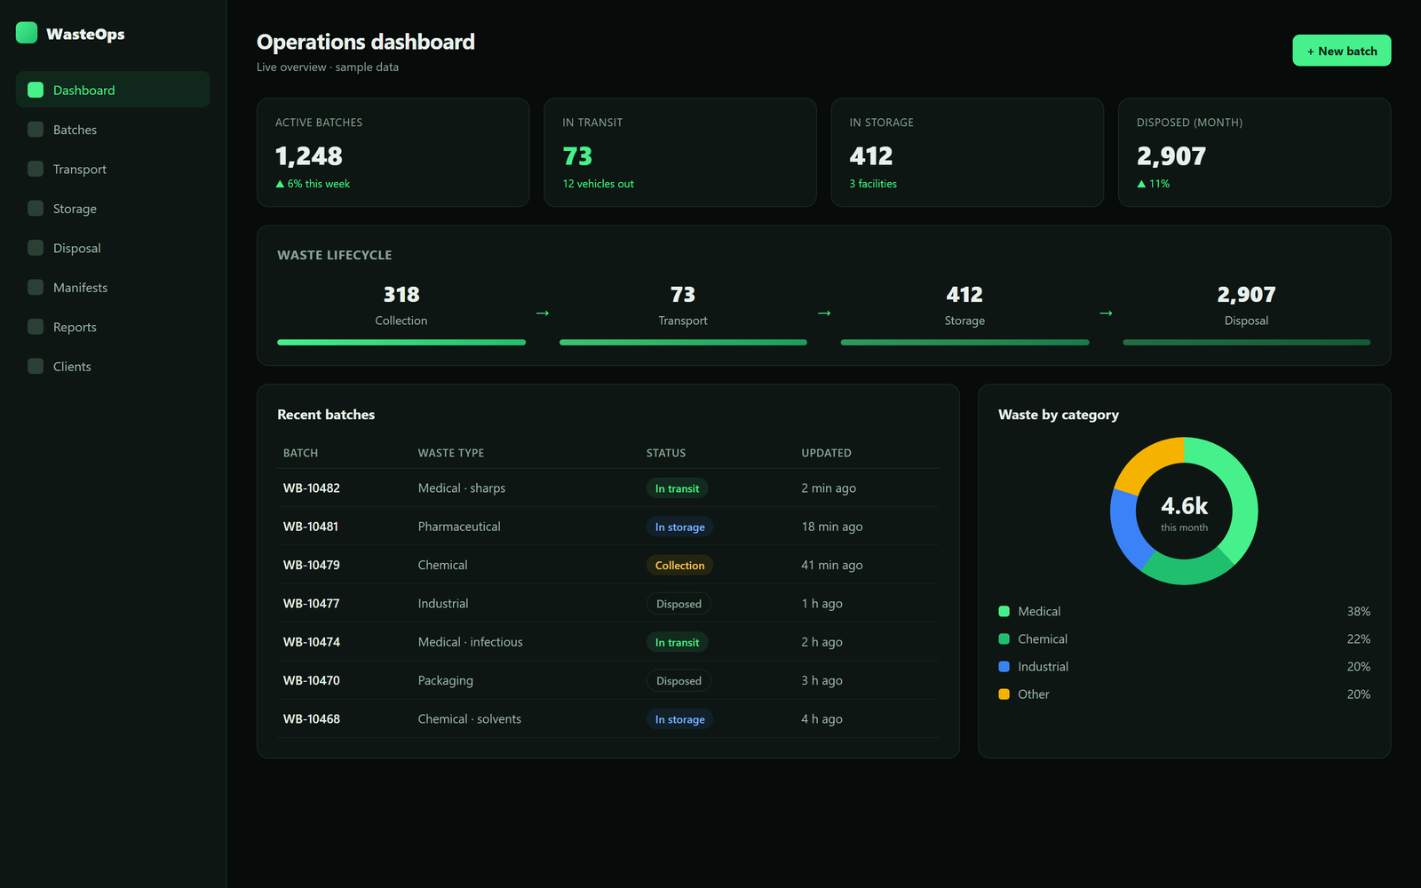This screenshot has width=1421, height=888.
Task: Click the WASTE TYPE column header
Action: click(451, 453)
